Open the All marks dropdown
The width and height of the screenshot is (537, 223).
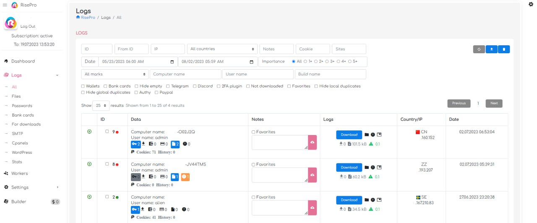(x=115, y=74)
